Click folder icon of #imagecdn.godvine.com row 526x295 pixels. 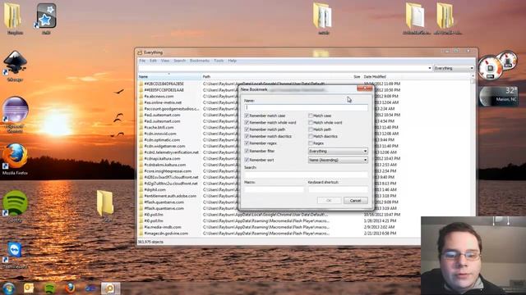[x=141, y=234]
